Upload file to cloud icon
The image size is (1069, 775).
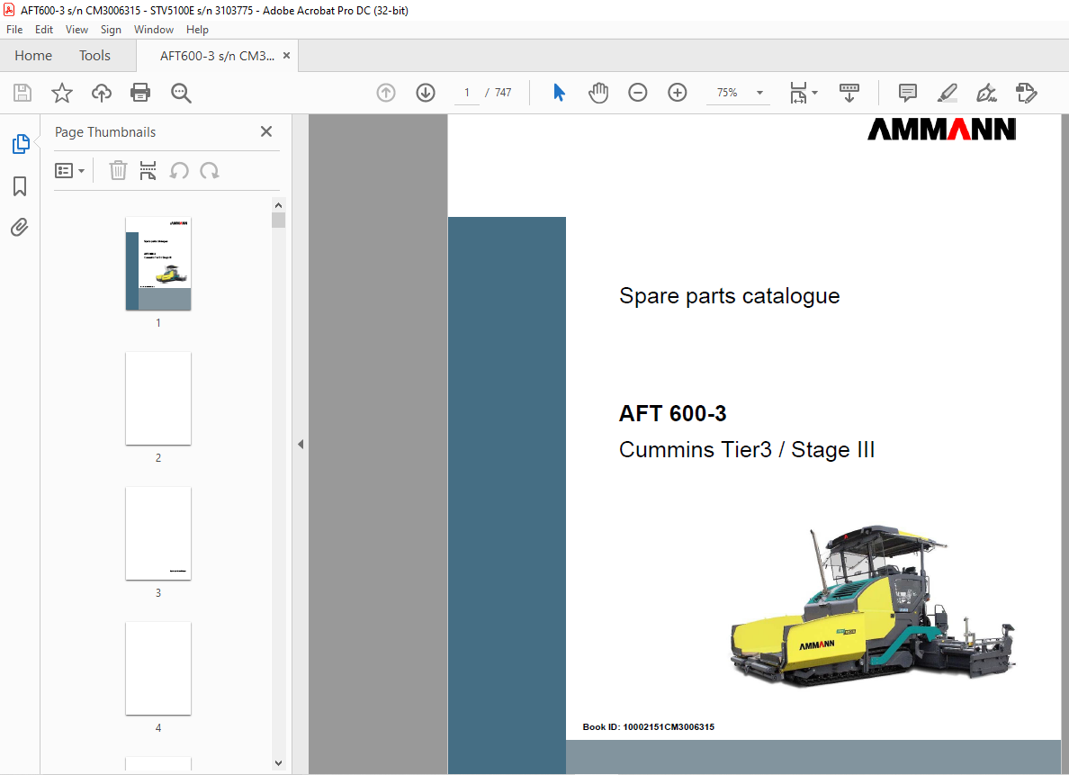(102, 93)
